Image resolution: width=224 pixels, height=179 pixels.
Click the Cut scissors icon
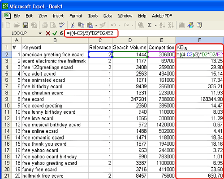(73, 25)
